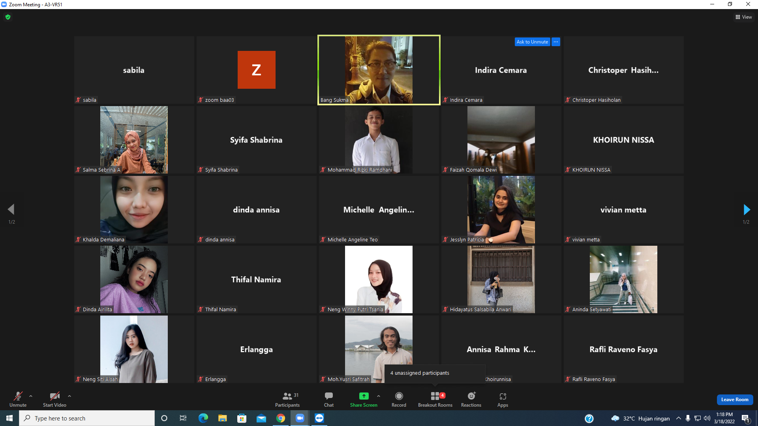Click the large Erlangga name

[256, 350]
